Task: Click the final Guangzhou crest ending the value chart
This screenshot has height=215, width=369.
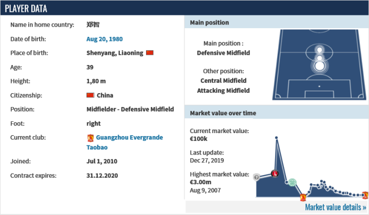Action: (x=365, y=195)
